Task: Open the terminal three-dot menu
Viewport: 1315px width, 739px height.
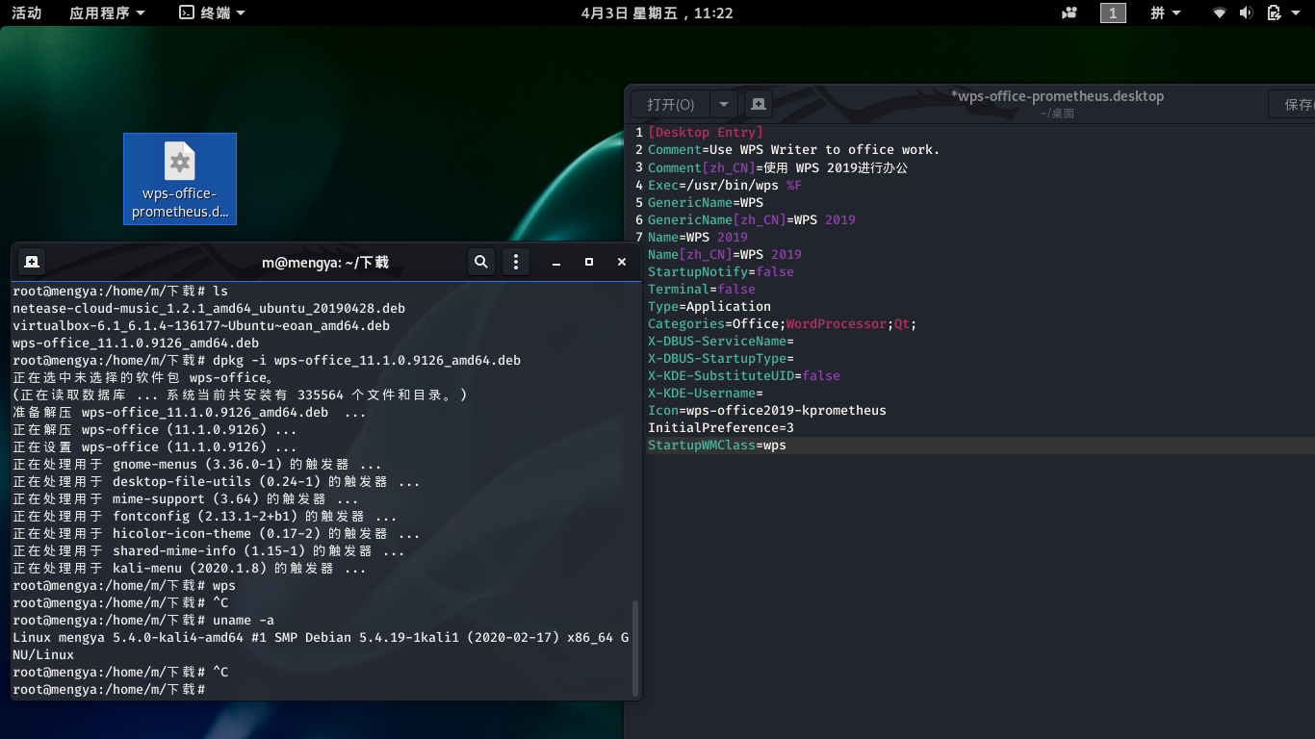Action: (516, 262)
